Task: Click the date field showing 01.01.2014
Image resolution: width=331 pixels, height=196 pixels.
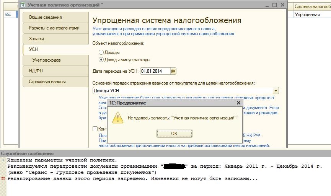Action: (x=155, y=71)
